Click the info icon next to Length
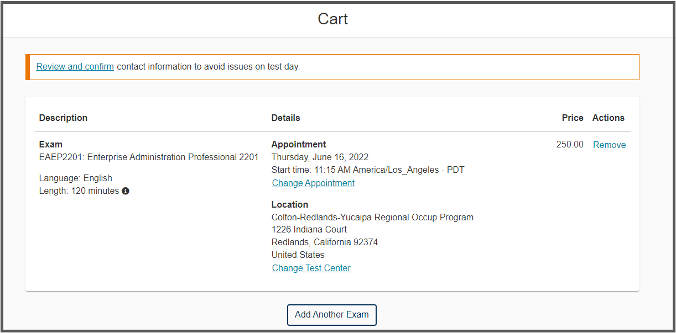 (x=126, y=191)
